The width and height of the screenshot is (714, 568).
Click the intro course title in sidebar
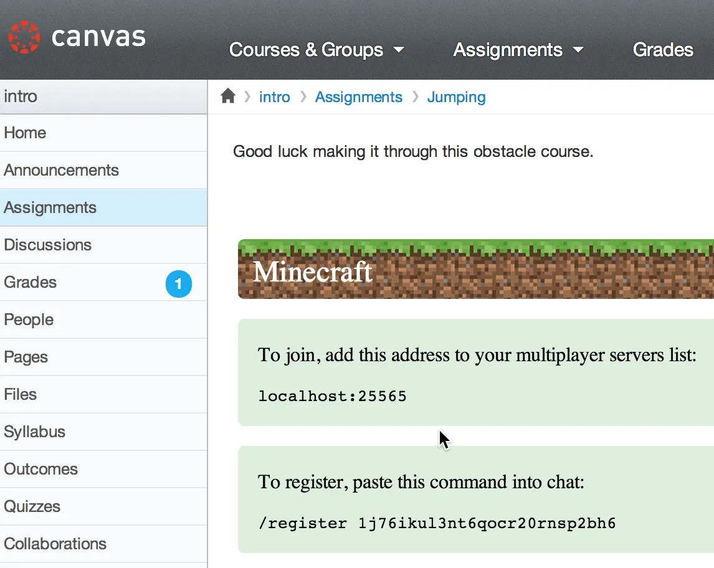21,96
